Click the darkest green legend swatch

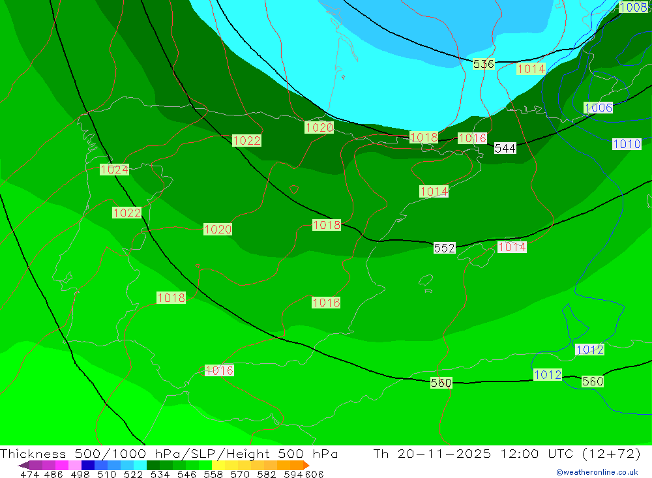pyautogui.click(x=153, y=465)
